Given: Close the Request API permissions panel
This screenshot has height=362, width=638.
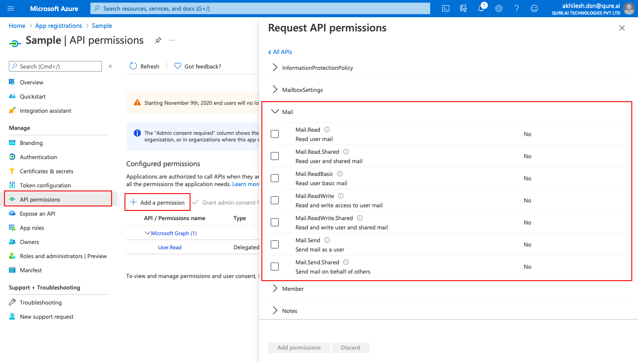Looking at the screenshot, I should 622,28.
